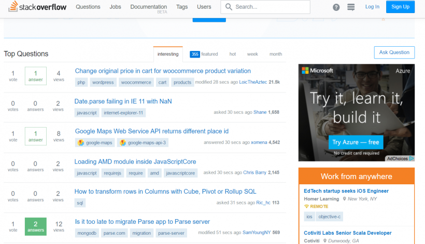The width and height of the screenshot is (425, 244).
Task: Open Questions in the top navigation
Action: (x=88, y=7)
